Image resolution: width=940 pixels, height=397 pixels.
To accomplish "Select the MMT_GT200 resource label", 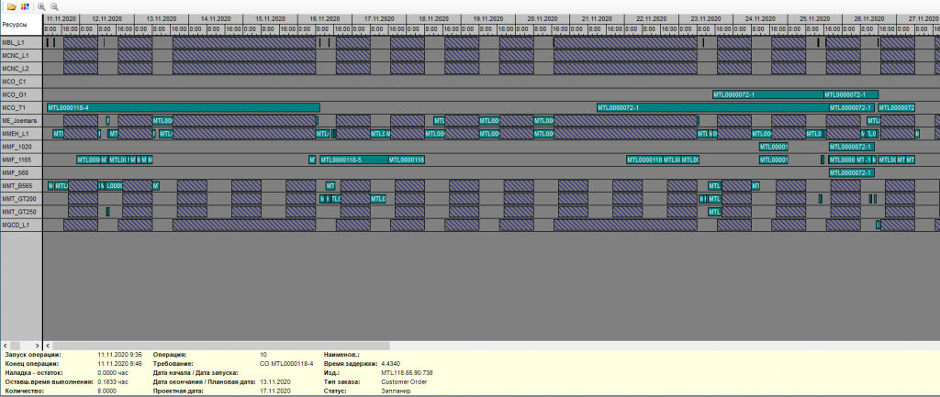I will pyautogui.click(x=20, y=198).
